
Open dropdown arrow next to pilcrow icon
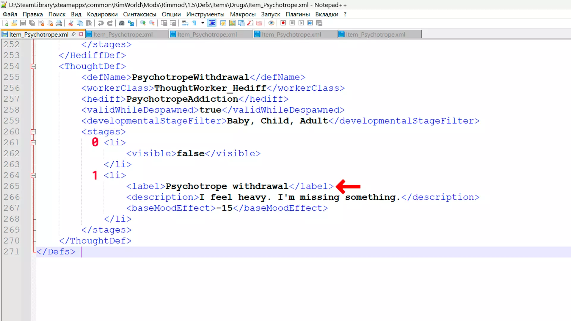pyautogui.click(x=203, y=23)
